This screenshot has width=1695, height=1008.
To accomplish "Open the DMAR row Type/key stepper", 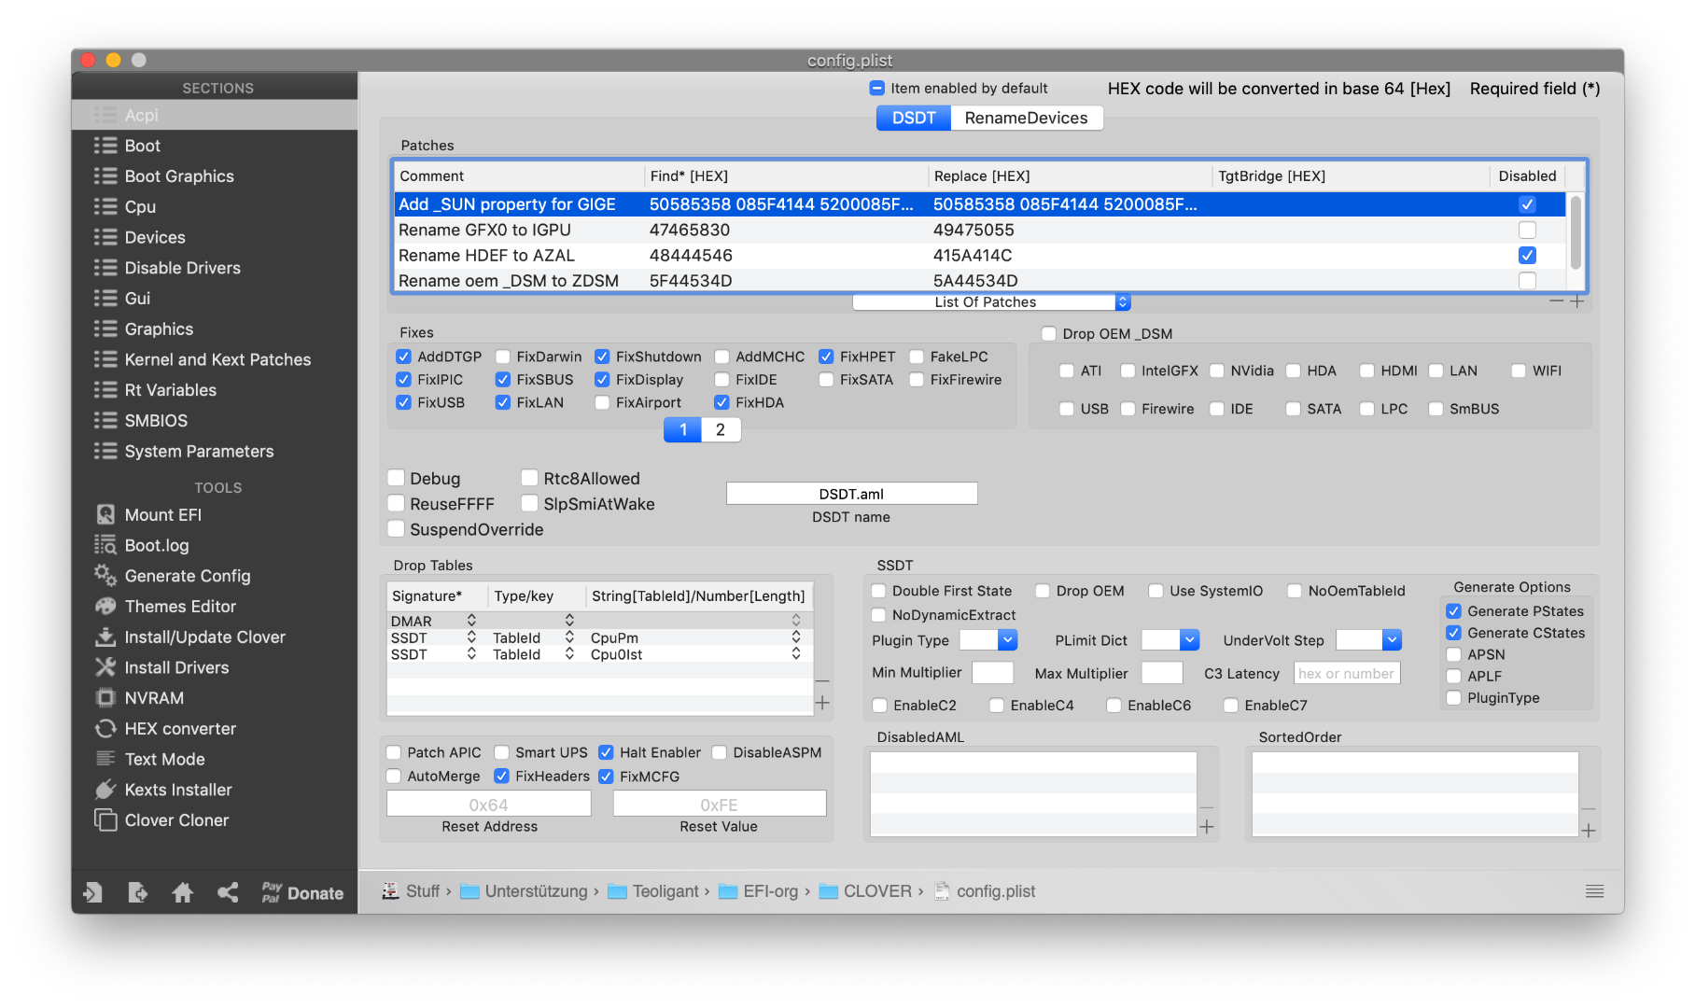I will coord(569,621).
